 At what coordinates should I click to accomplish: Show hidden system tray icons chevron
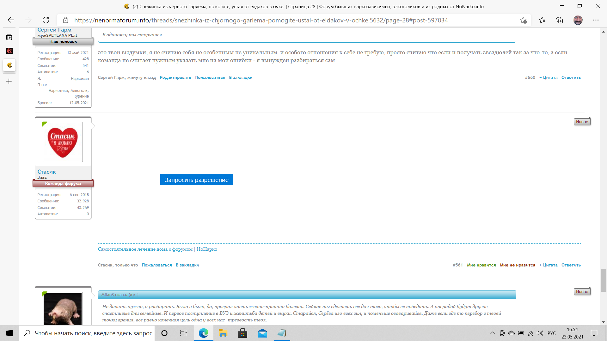[x=492, y=333]
